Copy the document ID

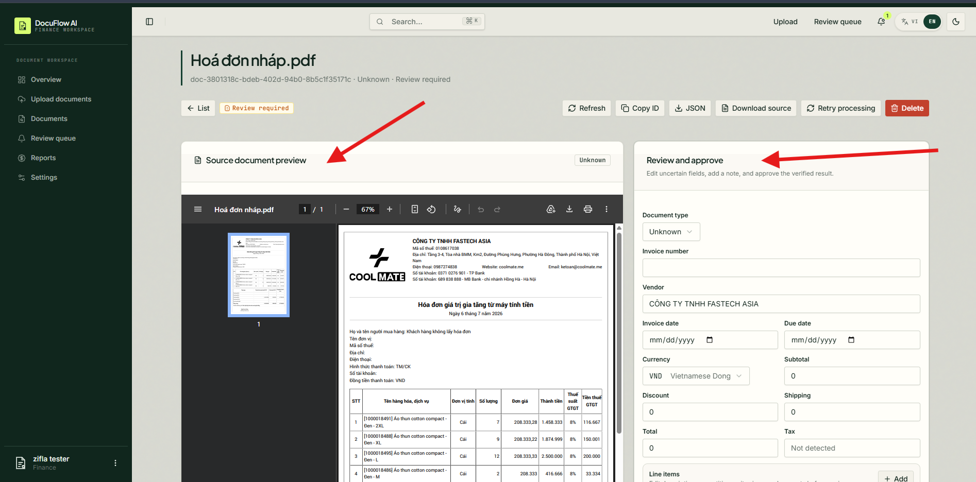tap(640, 108)
